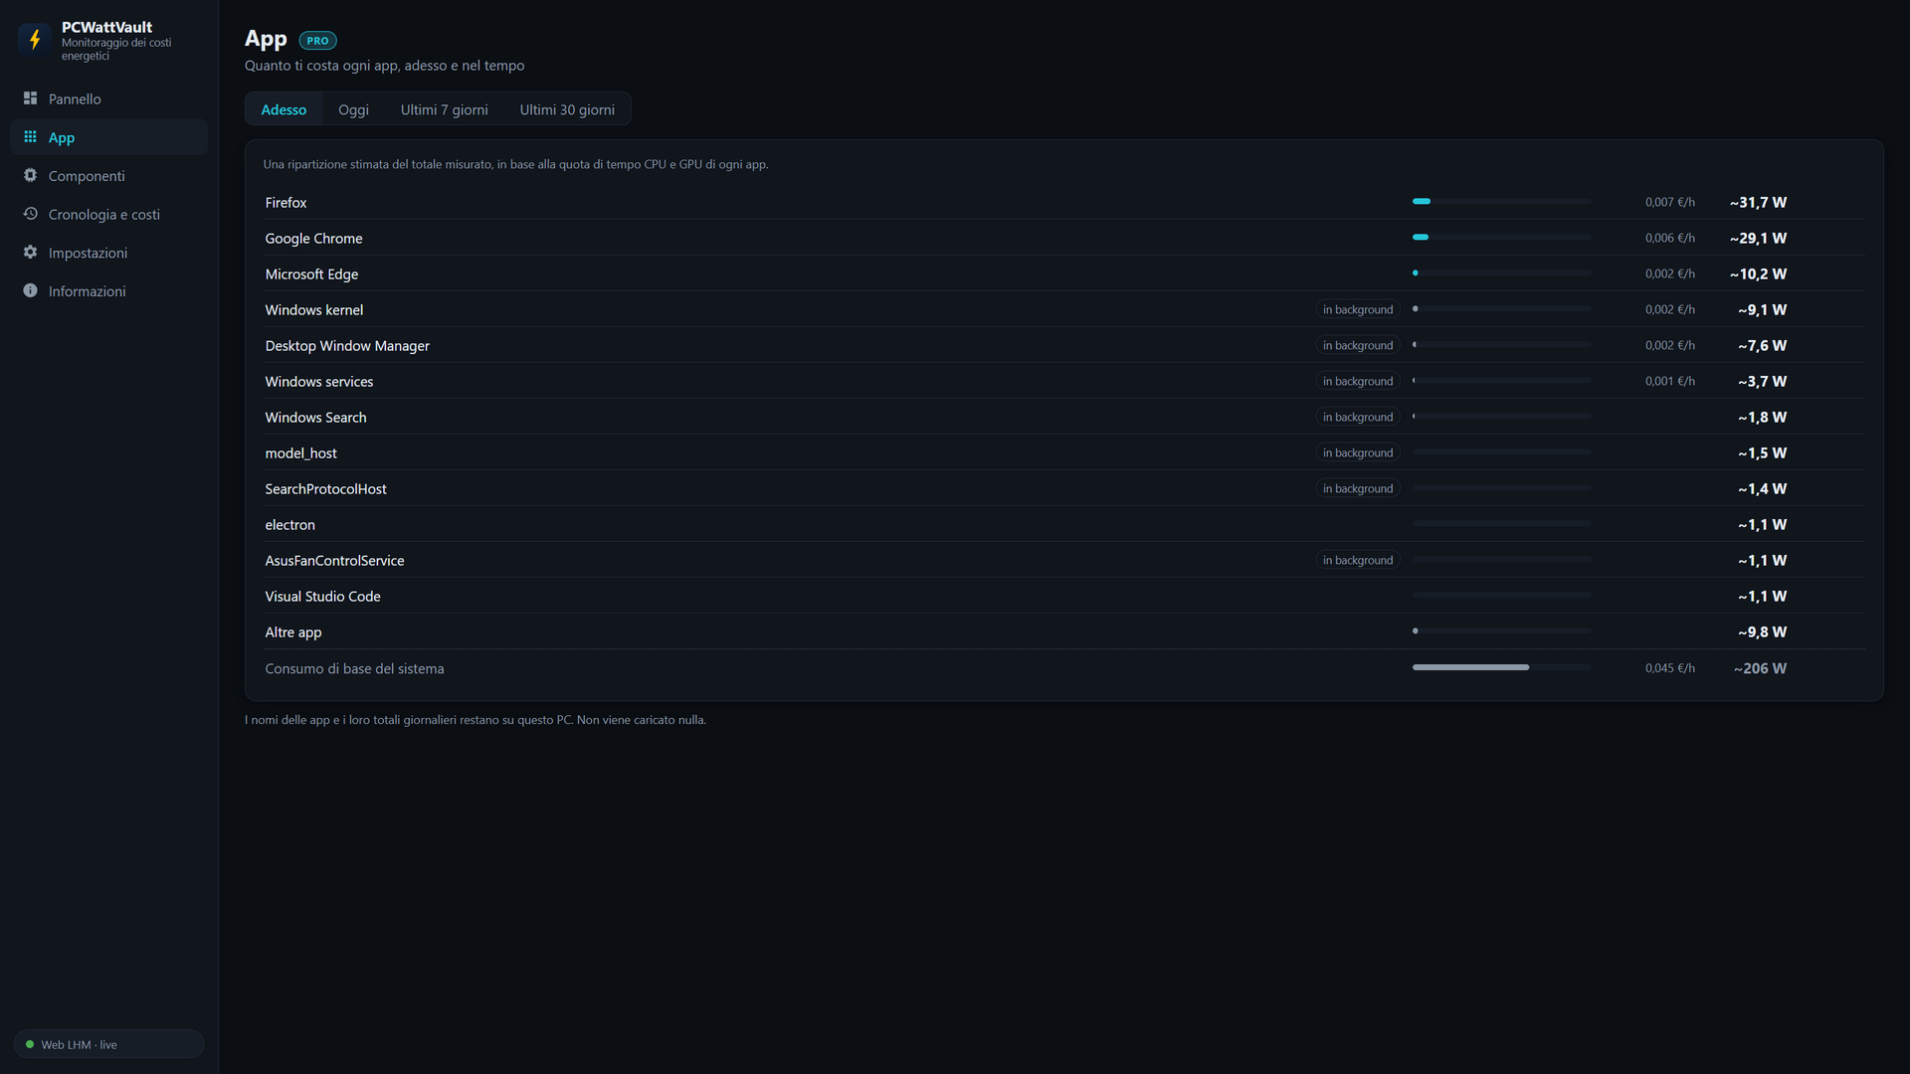Image resolution: width=1910 pixels, height=1074 pixels.
Task: Click the 0,006 €/h cost for Google Chrome
Action: pyautogui.click(x=1669, y=238)
